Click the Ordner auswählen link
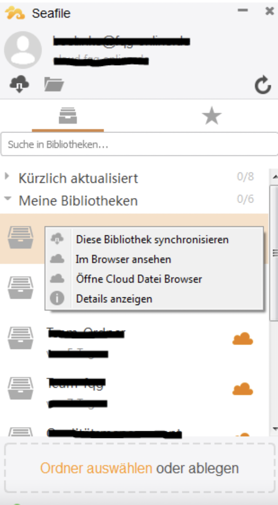Viewport: 278px width, 505px height. [96, 468]
